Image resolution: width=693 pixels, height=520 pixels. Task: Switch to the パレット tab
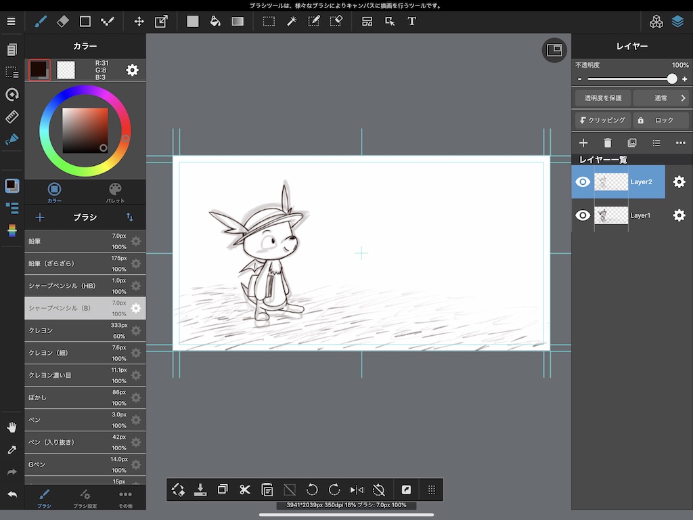pos(115,192)
